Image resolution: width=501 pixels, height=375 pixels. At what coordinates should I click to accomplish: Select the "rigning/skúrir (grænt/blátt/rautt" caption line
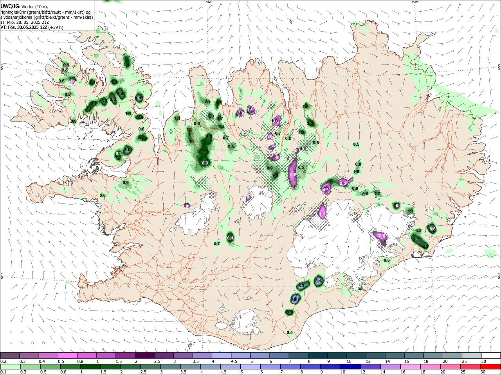pos(46,12)
